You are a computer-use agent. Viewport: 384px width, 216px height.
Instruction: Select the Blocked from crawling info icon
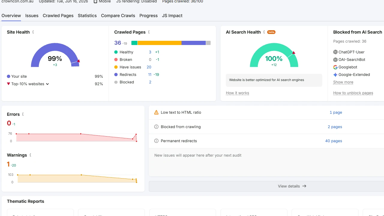pos(156,127)
